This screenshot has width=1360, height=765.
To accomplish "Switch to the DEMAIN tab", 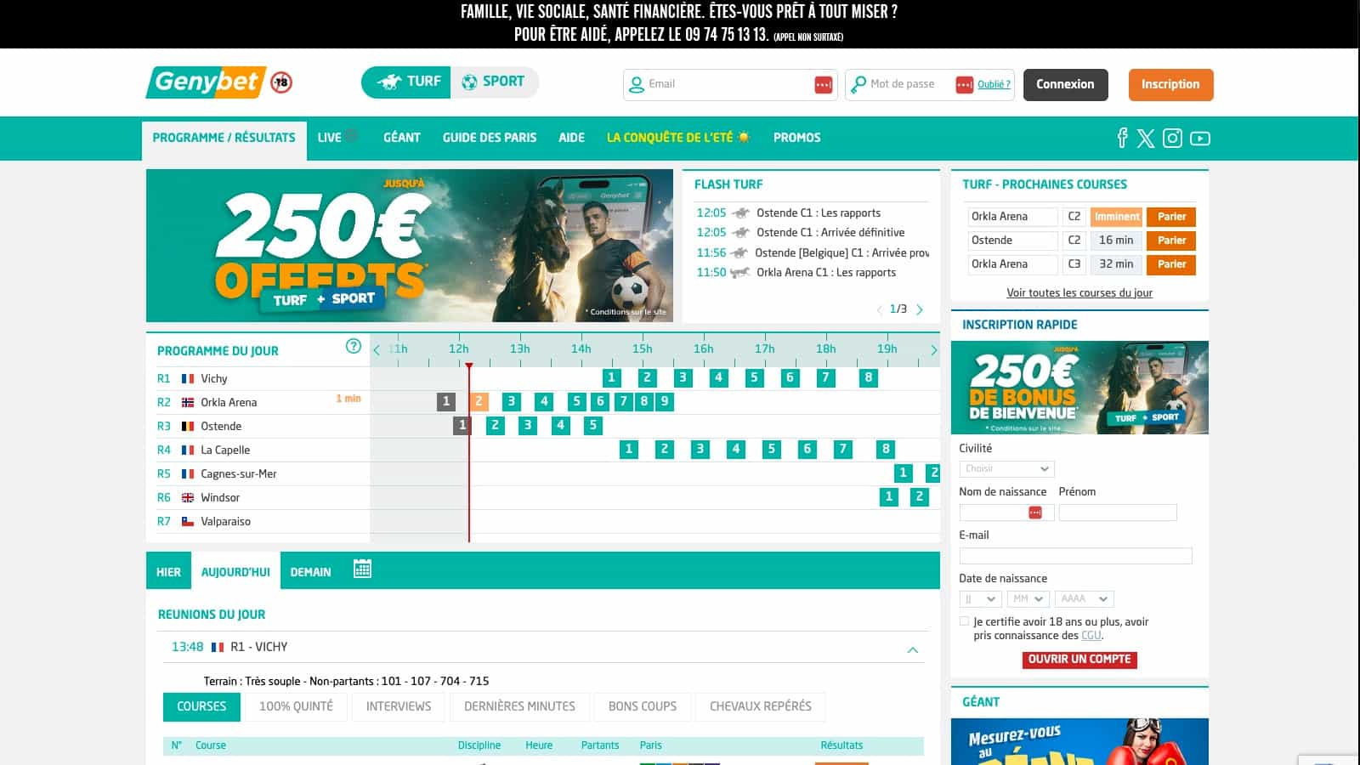I will pos(310,572).
